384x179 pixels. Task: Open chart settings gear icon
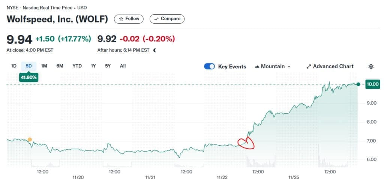371,66
